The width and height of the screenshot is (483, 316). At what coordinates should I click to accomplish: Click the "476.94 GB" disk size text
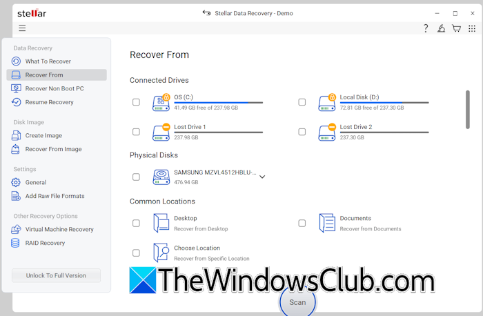coord(186,182)
